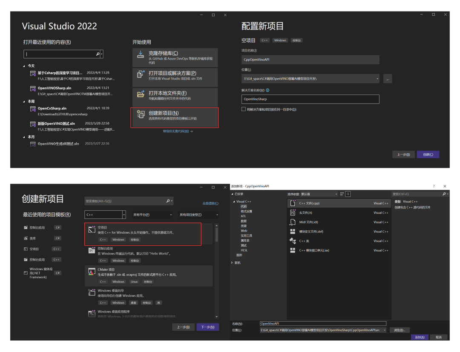Screen dimensions: 460x352
Task: Switch Add New Item to list view
Action: click(x=348, y=194)
